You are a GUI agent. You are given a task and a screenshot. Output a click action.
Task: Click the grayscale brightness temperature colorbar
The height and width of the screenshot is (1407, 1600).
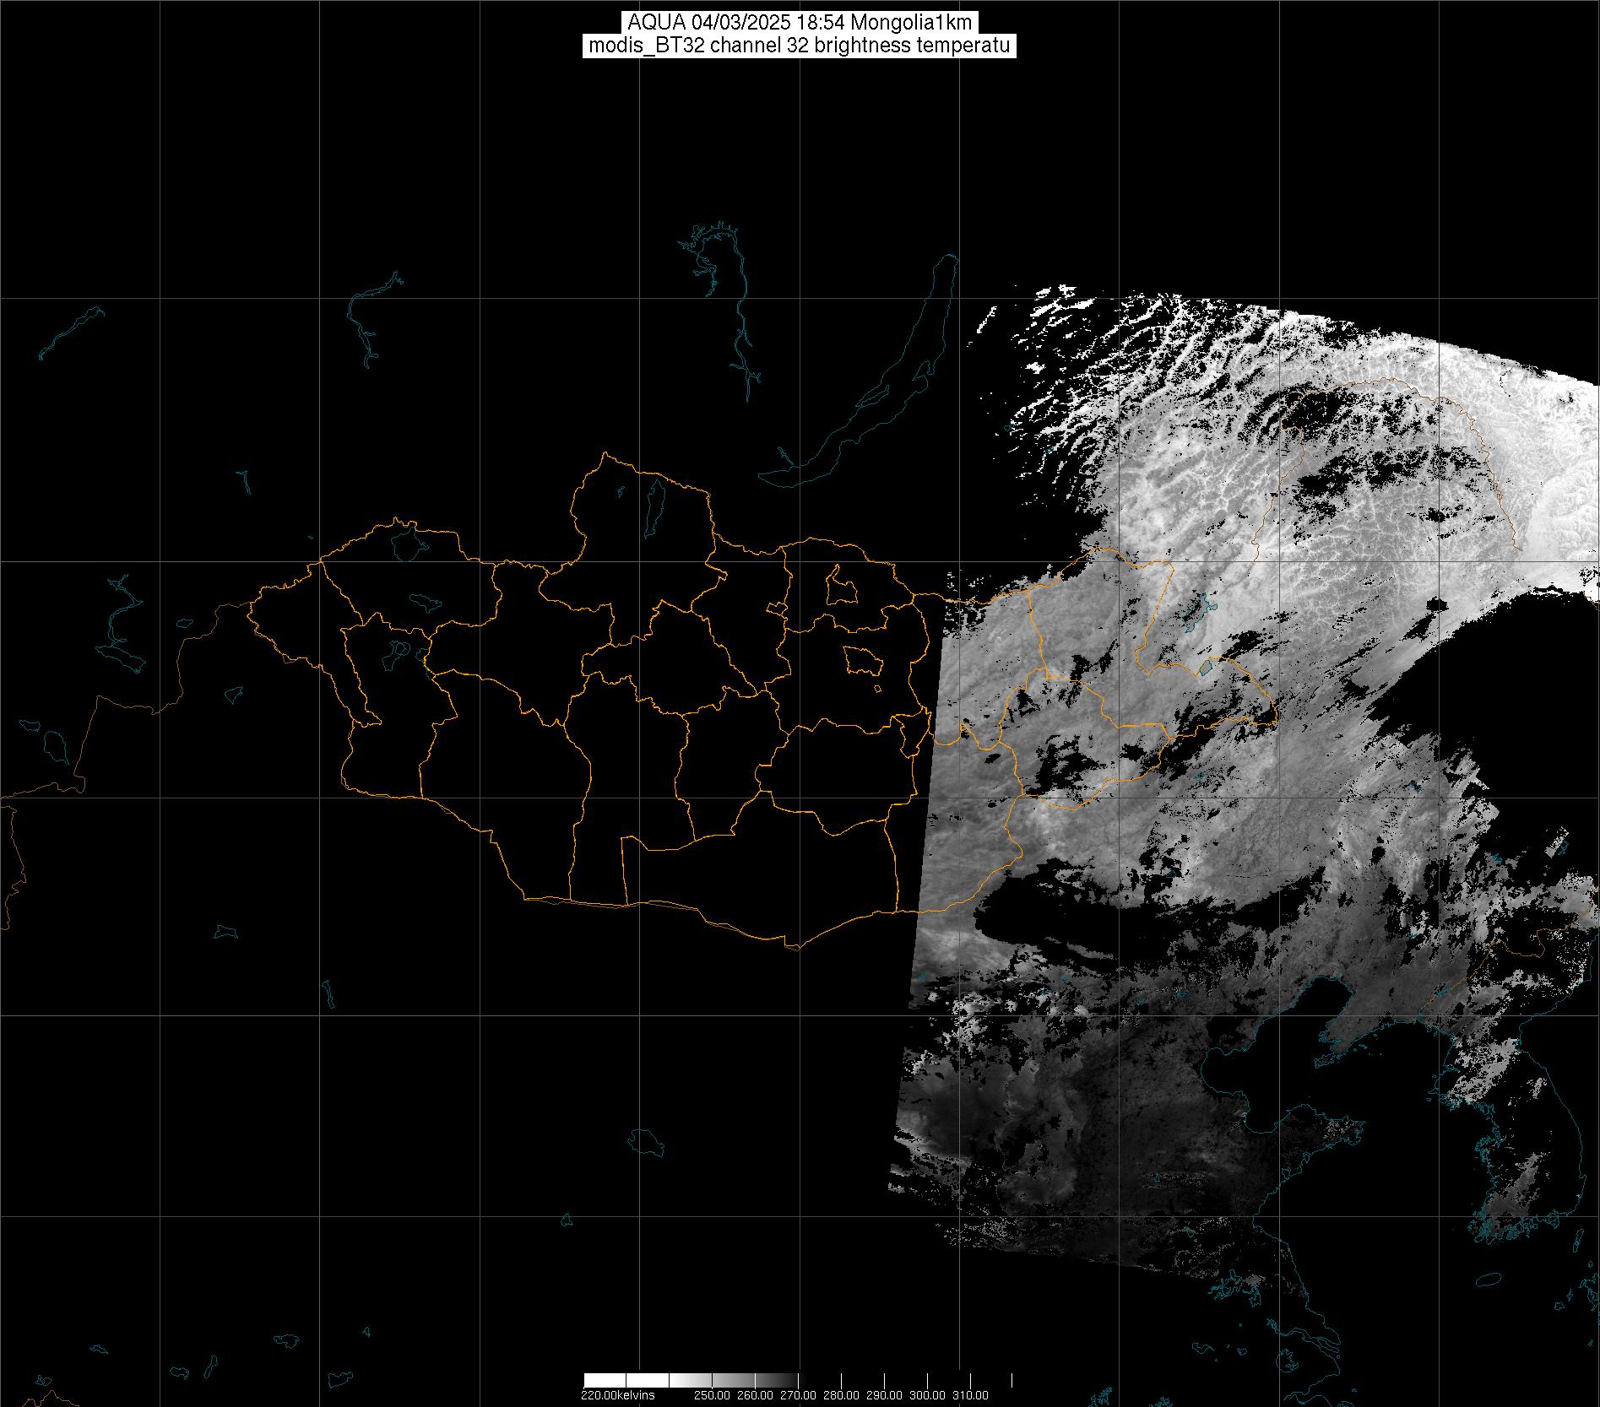coord(798,1380)
